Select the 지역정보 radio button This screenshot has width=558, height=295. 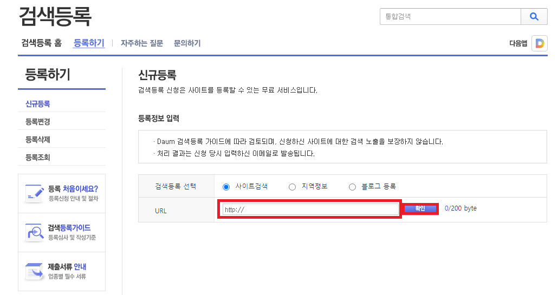(292, 187)
